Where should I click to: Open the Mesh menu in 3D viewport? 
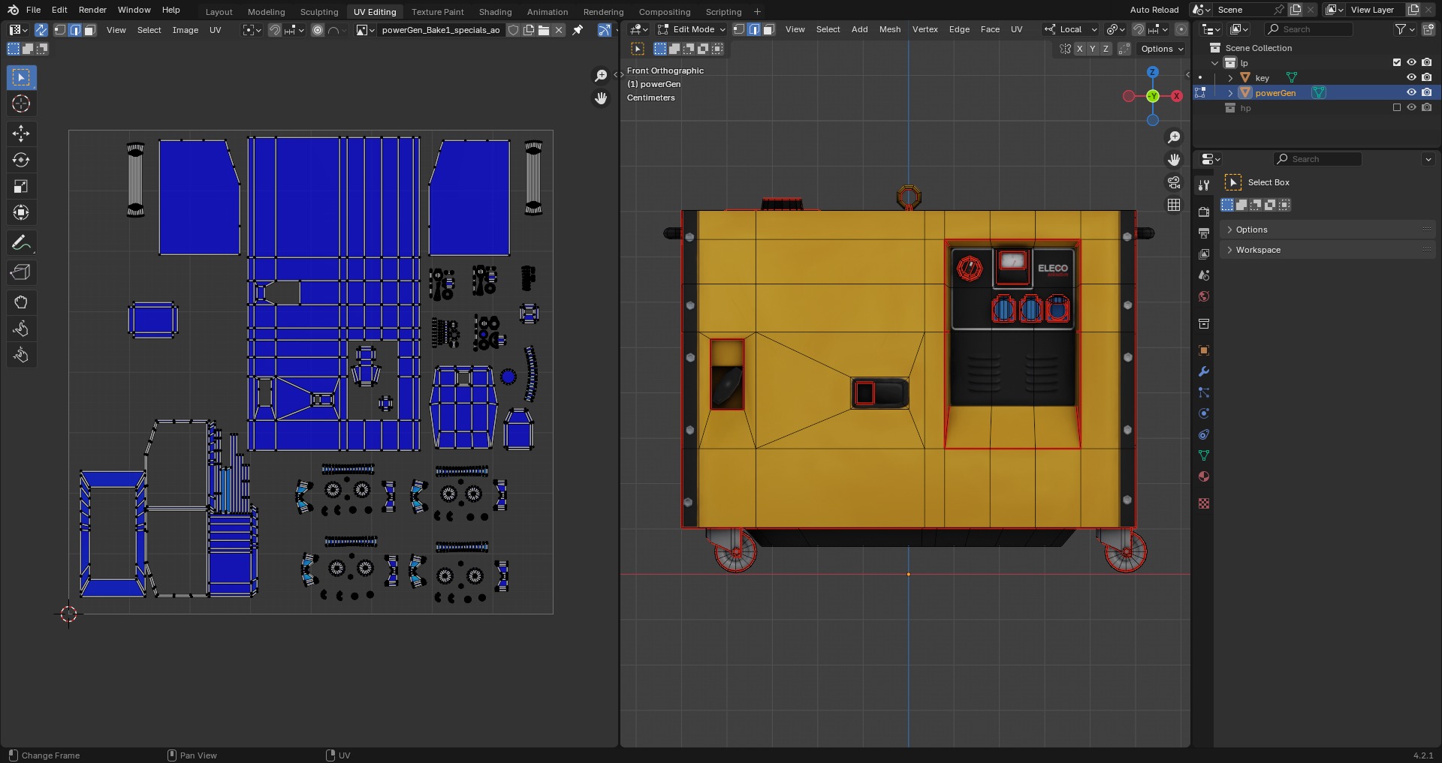click(x=890, y=29)
